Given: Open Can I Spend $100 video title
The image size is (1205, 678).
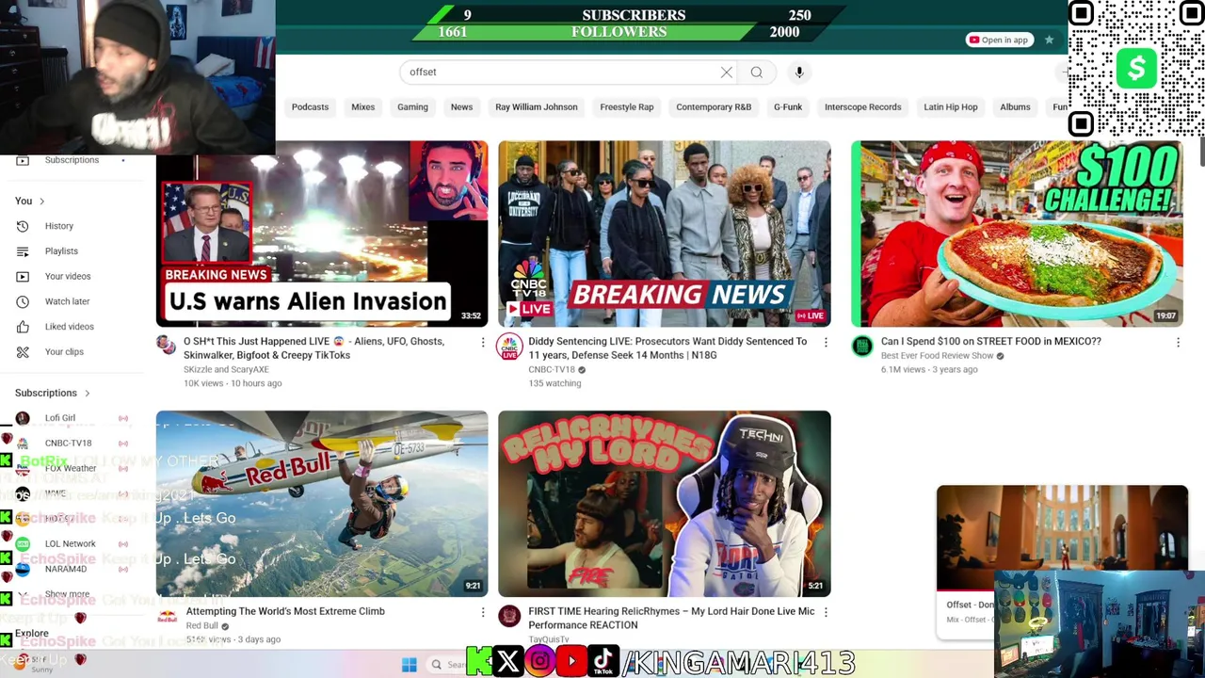Looking at the screenshot, I should click(990, 342).
